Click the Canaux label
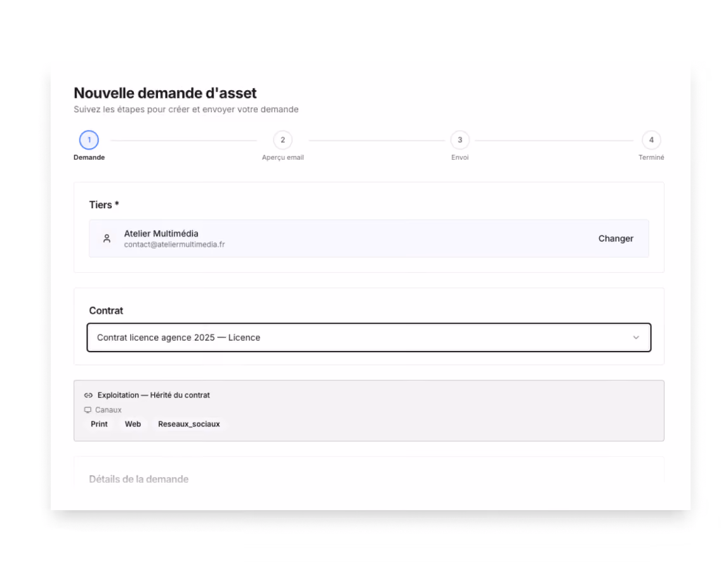Screen dimensions: 721x571 tap(108, 410)
